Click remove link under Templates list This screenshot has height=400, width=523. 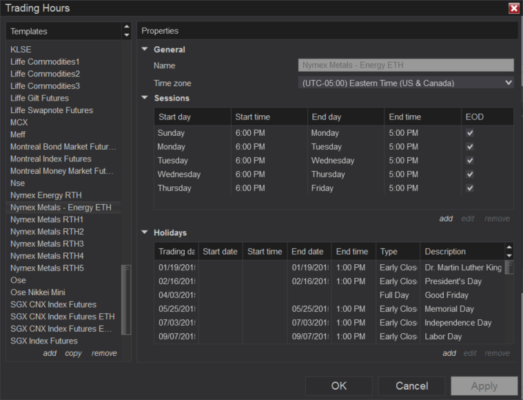click(104, 353)
